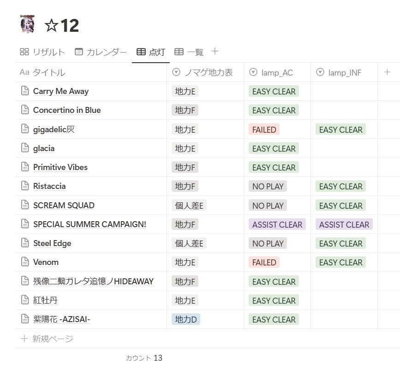Open the lamp_AC column header menu
Image resolution: width=400 pixels, height=376 pixels.
coord(277,72)
